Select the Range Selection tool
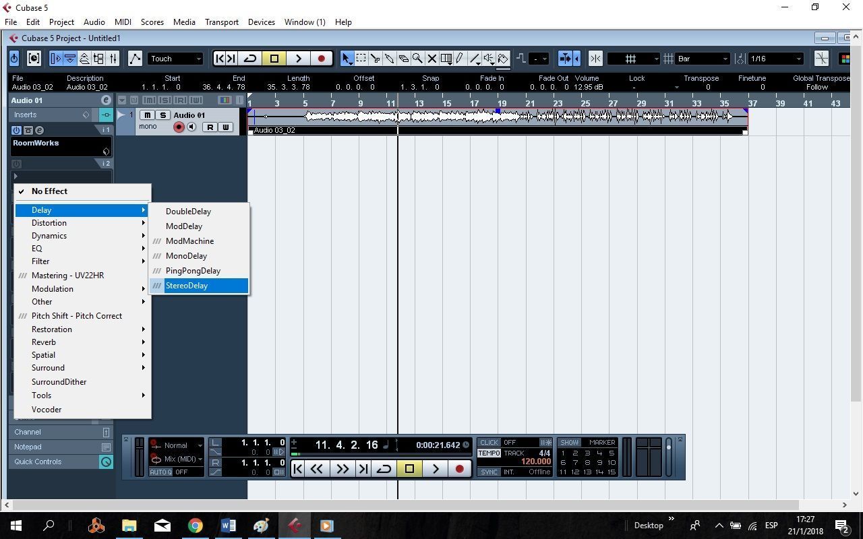Viewport: 863px width, 539px height. coord(361,59)
